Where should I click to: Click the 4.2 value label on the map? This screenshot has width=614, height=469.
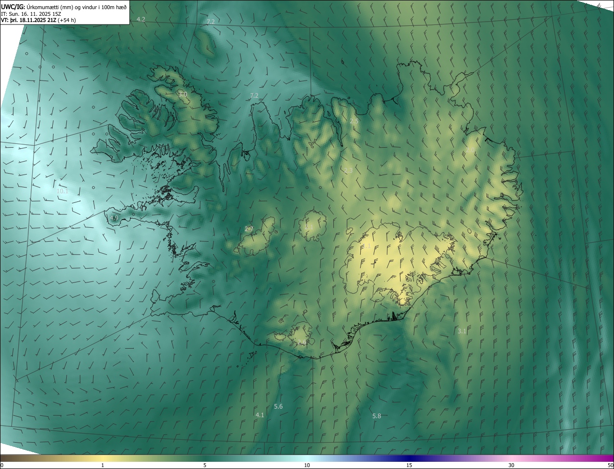[x=141, y=19]
